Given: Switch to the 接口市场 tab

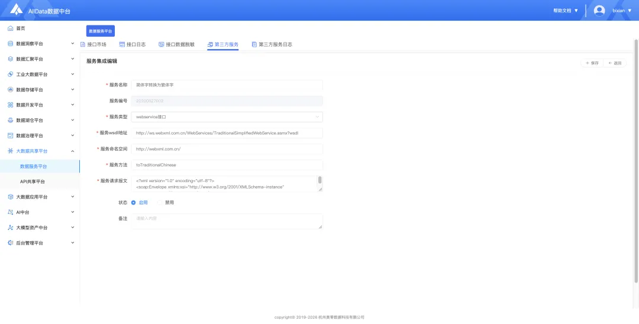Looking at the screenshot, I should [x=93, y=44].
